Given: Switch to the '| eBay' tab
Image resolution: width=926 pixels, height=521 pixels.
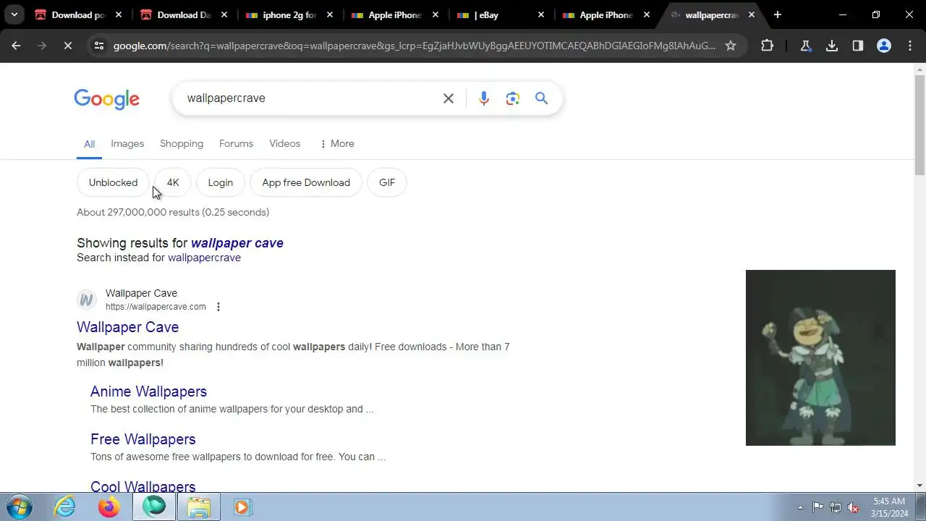Looking at the screenshot, I should (x=501, y=14).
